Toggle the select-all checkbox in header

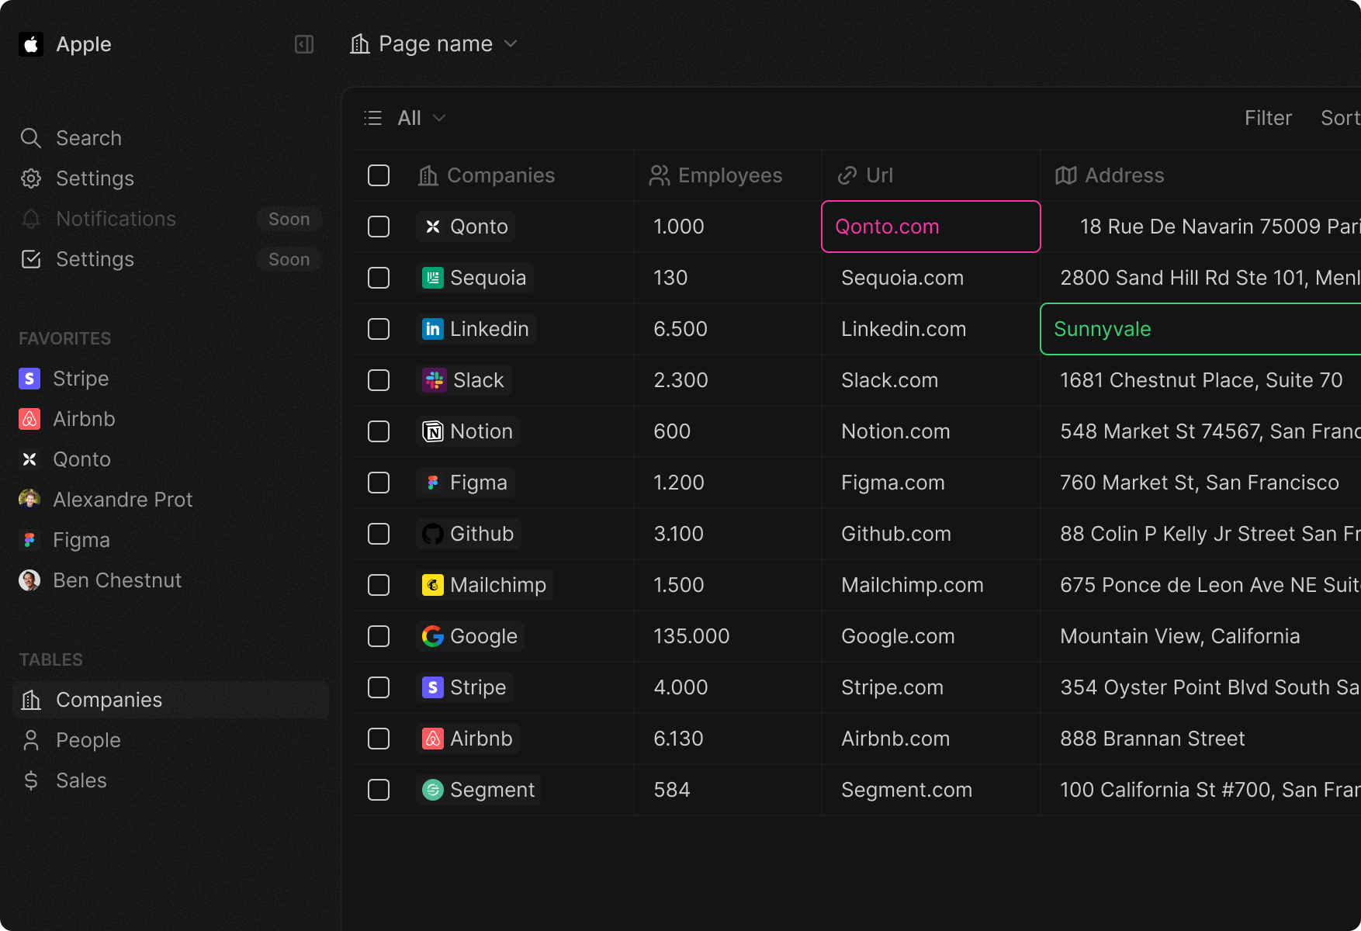(x=379, y=175)
